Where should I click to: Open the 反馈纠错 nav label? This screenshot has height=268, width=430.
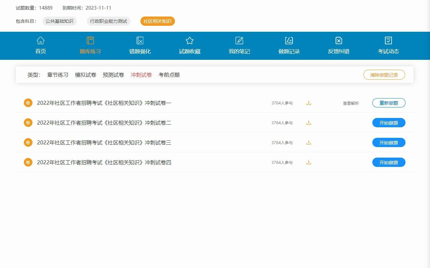click(339, 51)
